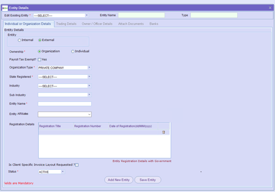Click the Entity Name text field
The image size is (275, 192).
64,104
